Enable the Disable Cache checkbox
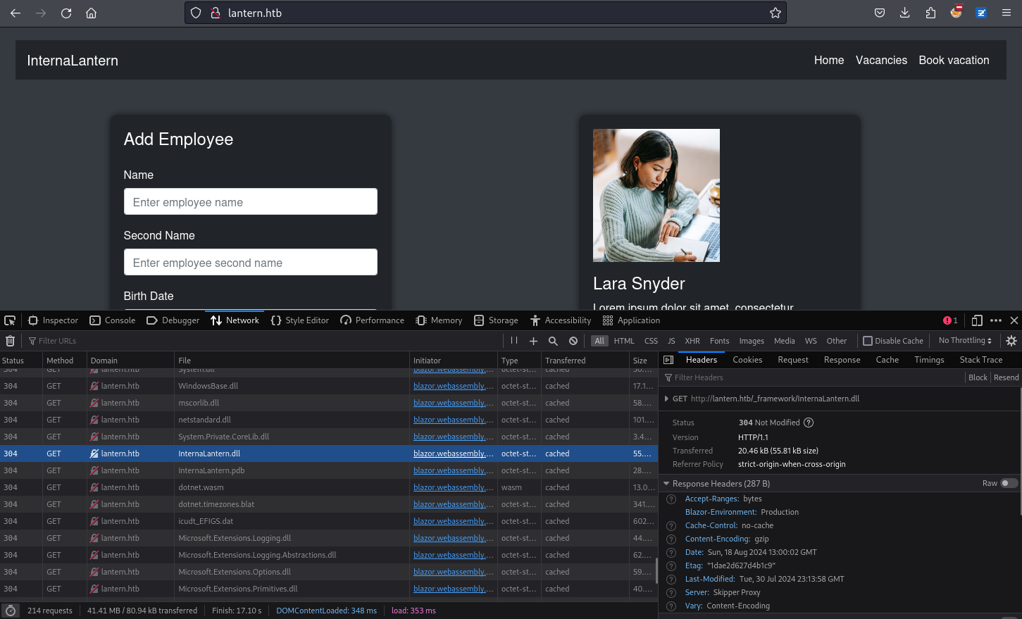 868,341
